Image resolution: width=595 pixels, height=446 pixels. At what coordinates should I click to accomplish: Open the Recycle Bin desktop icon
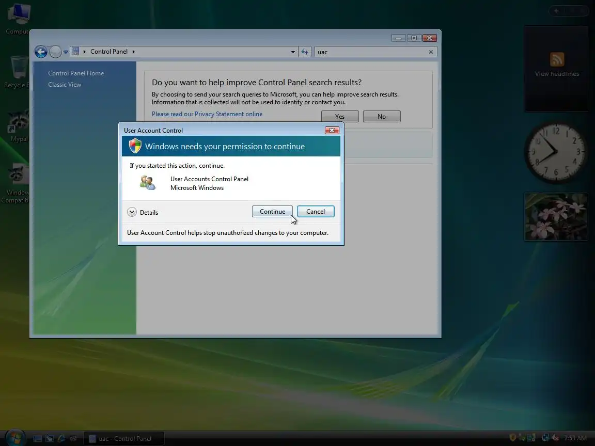17,72
